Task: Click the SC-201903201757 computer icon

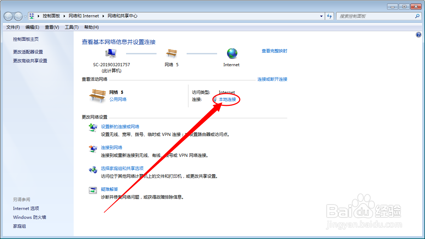Action: pos(110,53)
